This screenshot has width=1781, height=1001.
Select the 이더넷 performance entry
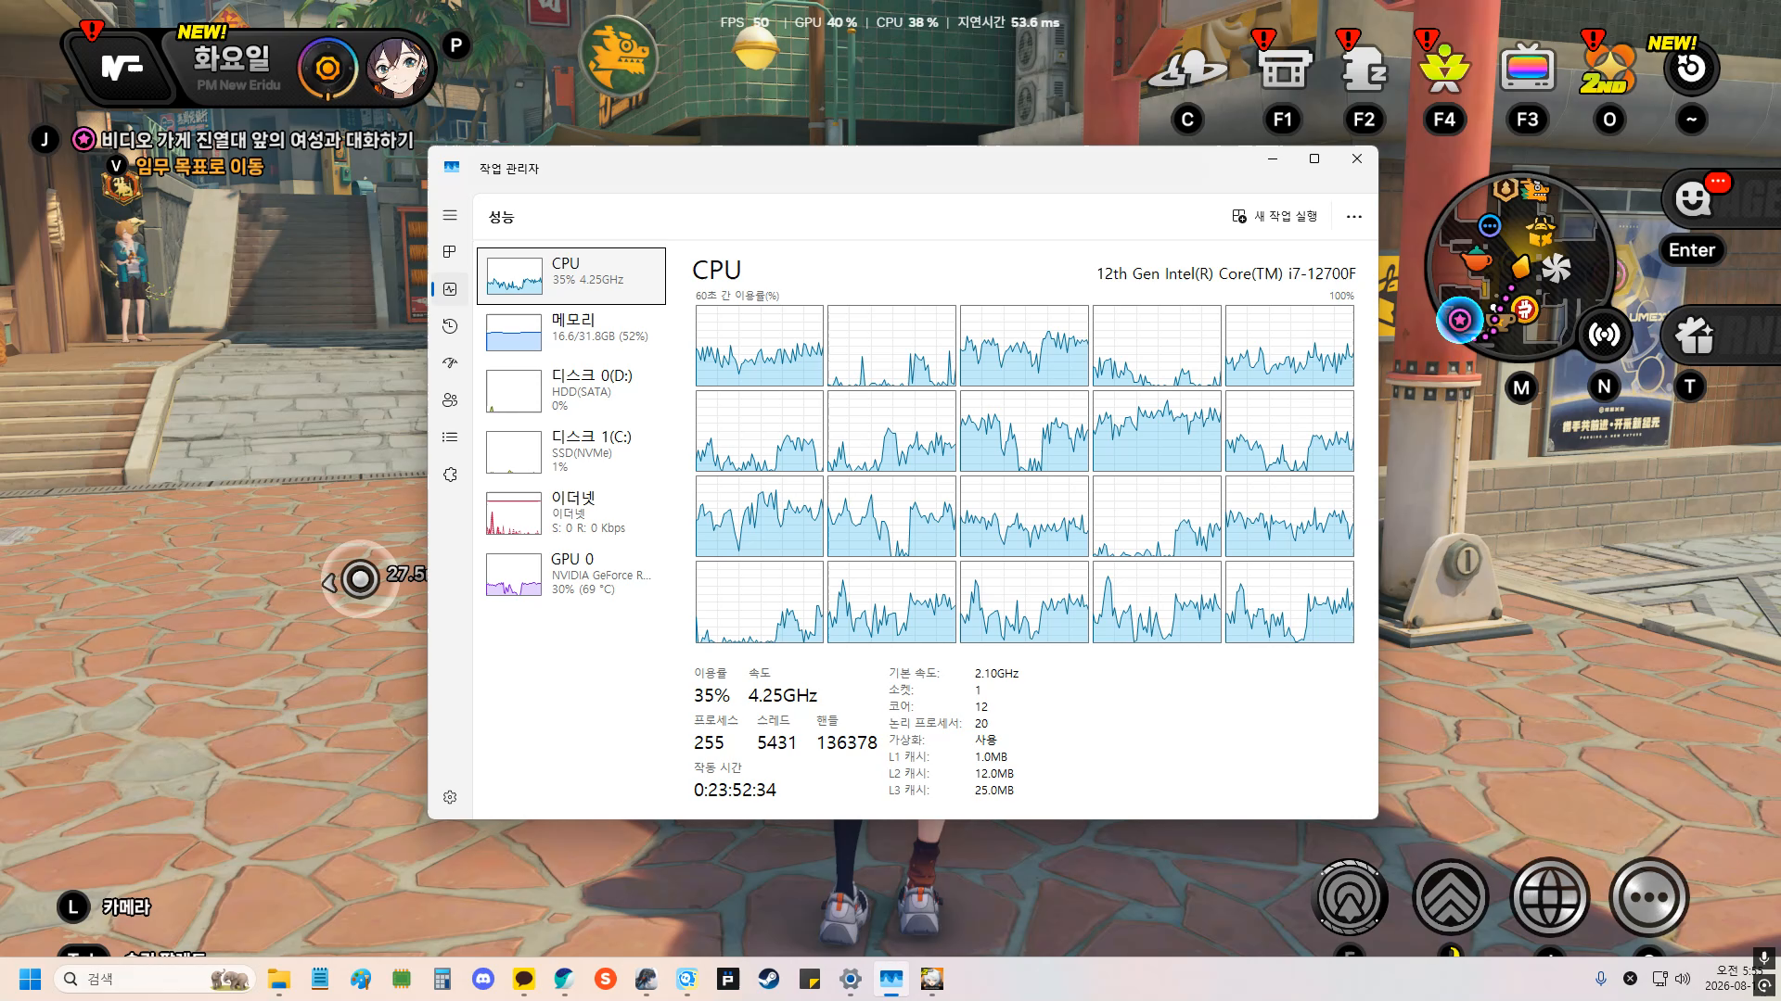[x=571, y=513]
